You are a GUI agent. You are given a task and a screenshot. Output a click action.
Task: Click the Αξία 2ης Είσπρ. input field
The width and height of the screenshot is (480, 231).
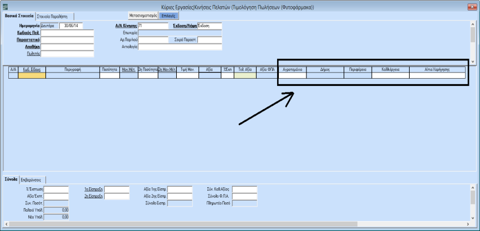click(180, 196)
